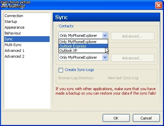
Task: Click Advanced button beside second dropdown
Action: coord(133,58)
